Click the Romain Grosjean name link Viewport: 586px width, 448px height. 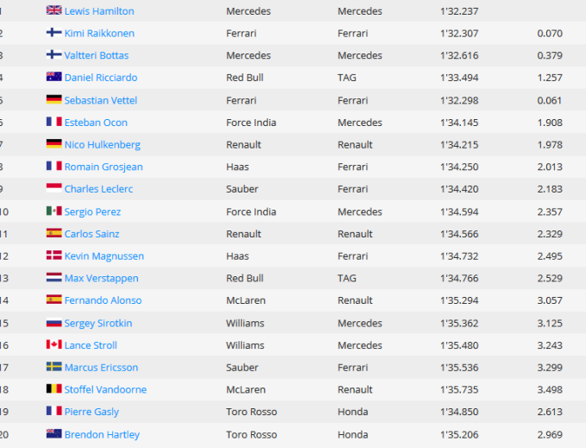coord(104,167)
